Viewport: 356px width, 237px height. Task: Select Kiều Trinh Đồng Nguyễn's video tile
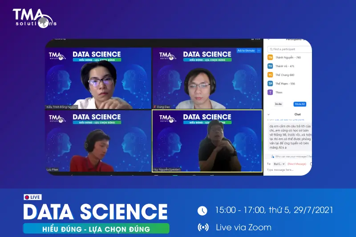point(97,78)
